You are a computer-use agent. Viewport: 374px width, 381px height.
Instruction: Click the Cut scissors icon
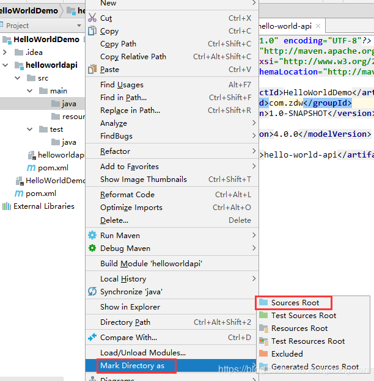pos(92,18)
